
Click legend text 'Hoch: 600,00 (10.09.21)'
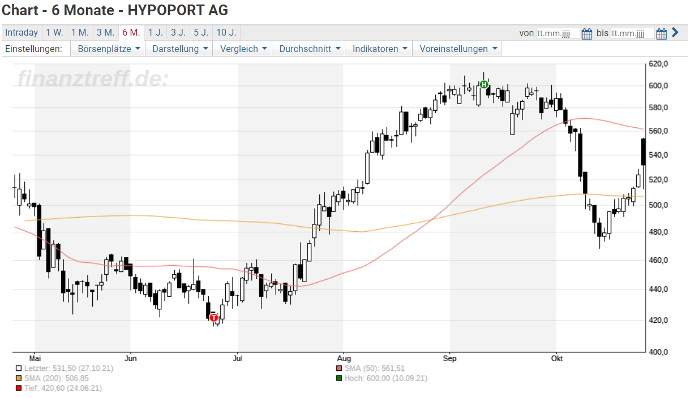pyautogui.click(x=385, y=378)
